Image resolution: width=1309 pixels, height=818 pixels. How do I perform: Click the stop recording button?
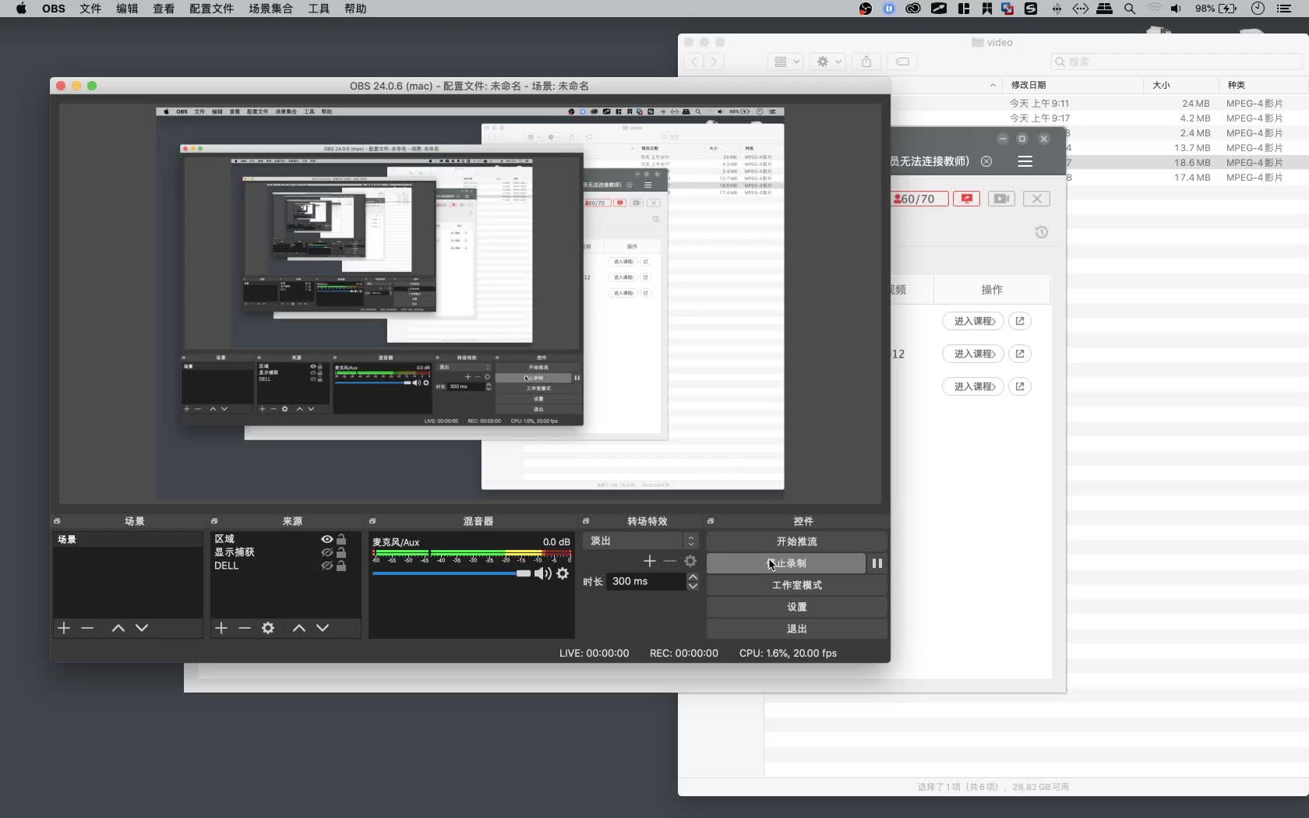786,563
